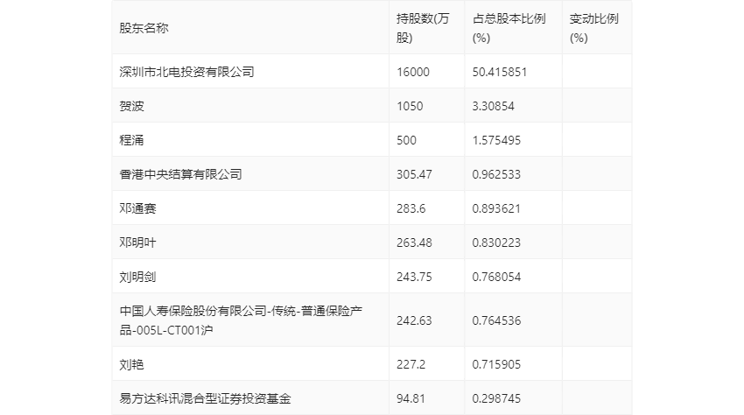Viewport: 744px width, 415px height.
Task: Click shareholder name 刘艳
Action: tap(131, 364)
